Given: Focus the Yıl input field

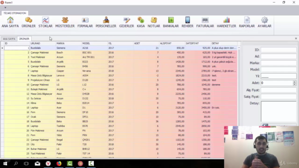Looking at the screenshot, I should pos(278,76).
